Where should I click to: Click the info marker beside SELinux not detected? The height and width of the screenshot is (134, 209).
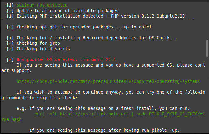pyautogui.click(x=10, y=5)
